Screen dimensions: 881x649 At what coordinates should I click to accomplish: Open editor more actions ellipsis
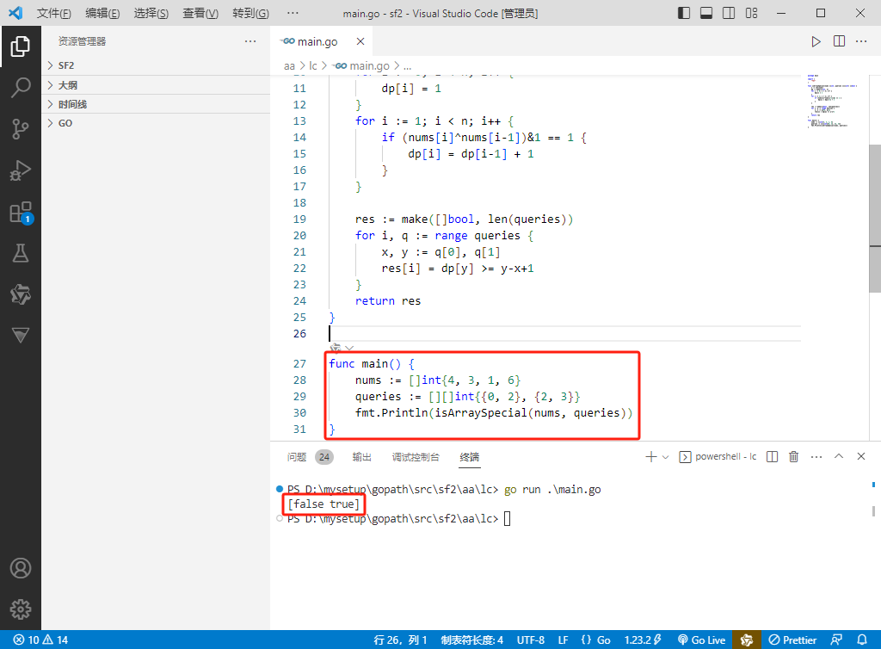pyautogui.click(x=860, y=41)
